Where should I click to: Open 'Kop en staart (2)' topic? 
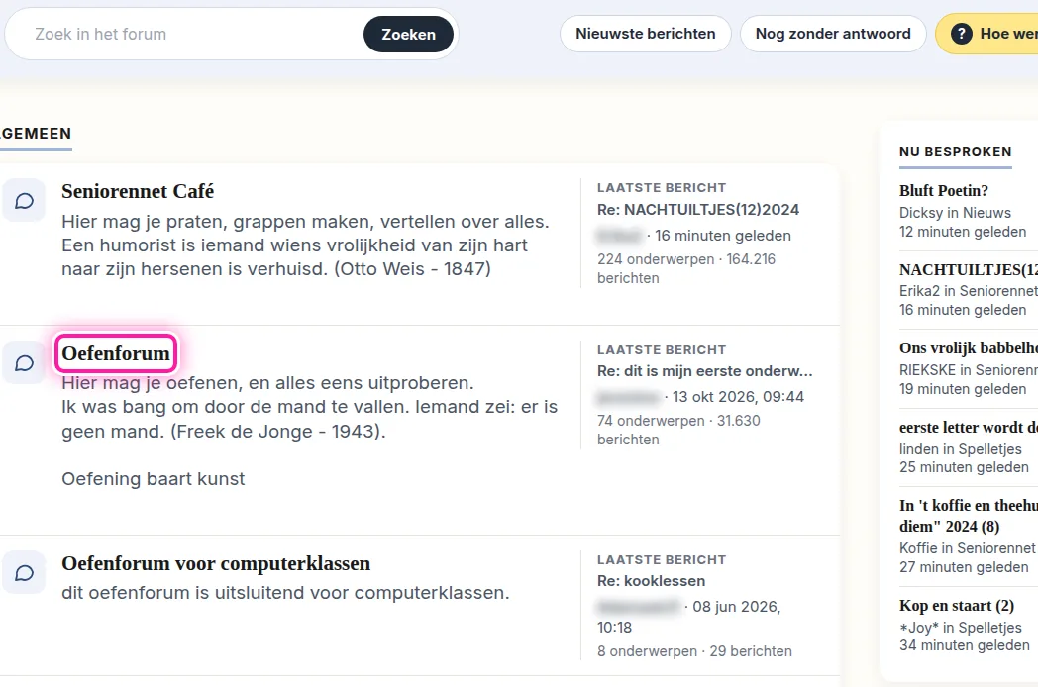tap(957, 606)
